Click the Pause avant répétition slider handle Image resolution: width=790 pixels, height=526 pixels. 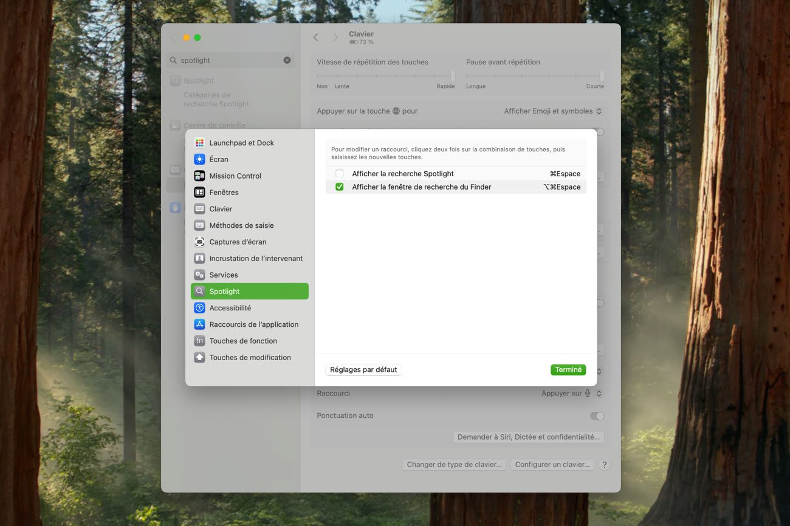pos(602,76)
